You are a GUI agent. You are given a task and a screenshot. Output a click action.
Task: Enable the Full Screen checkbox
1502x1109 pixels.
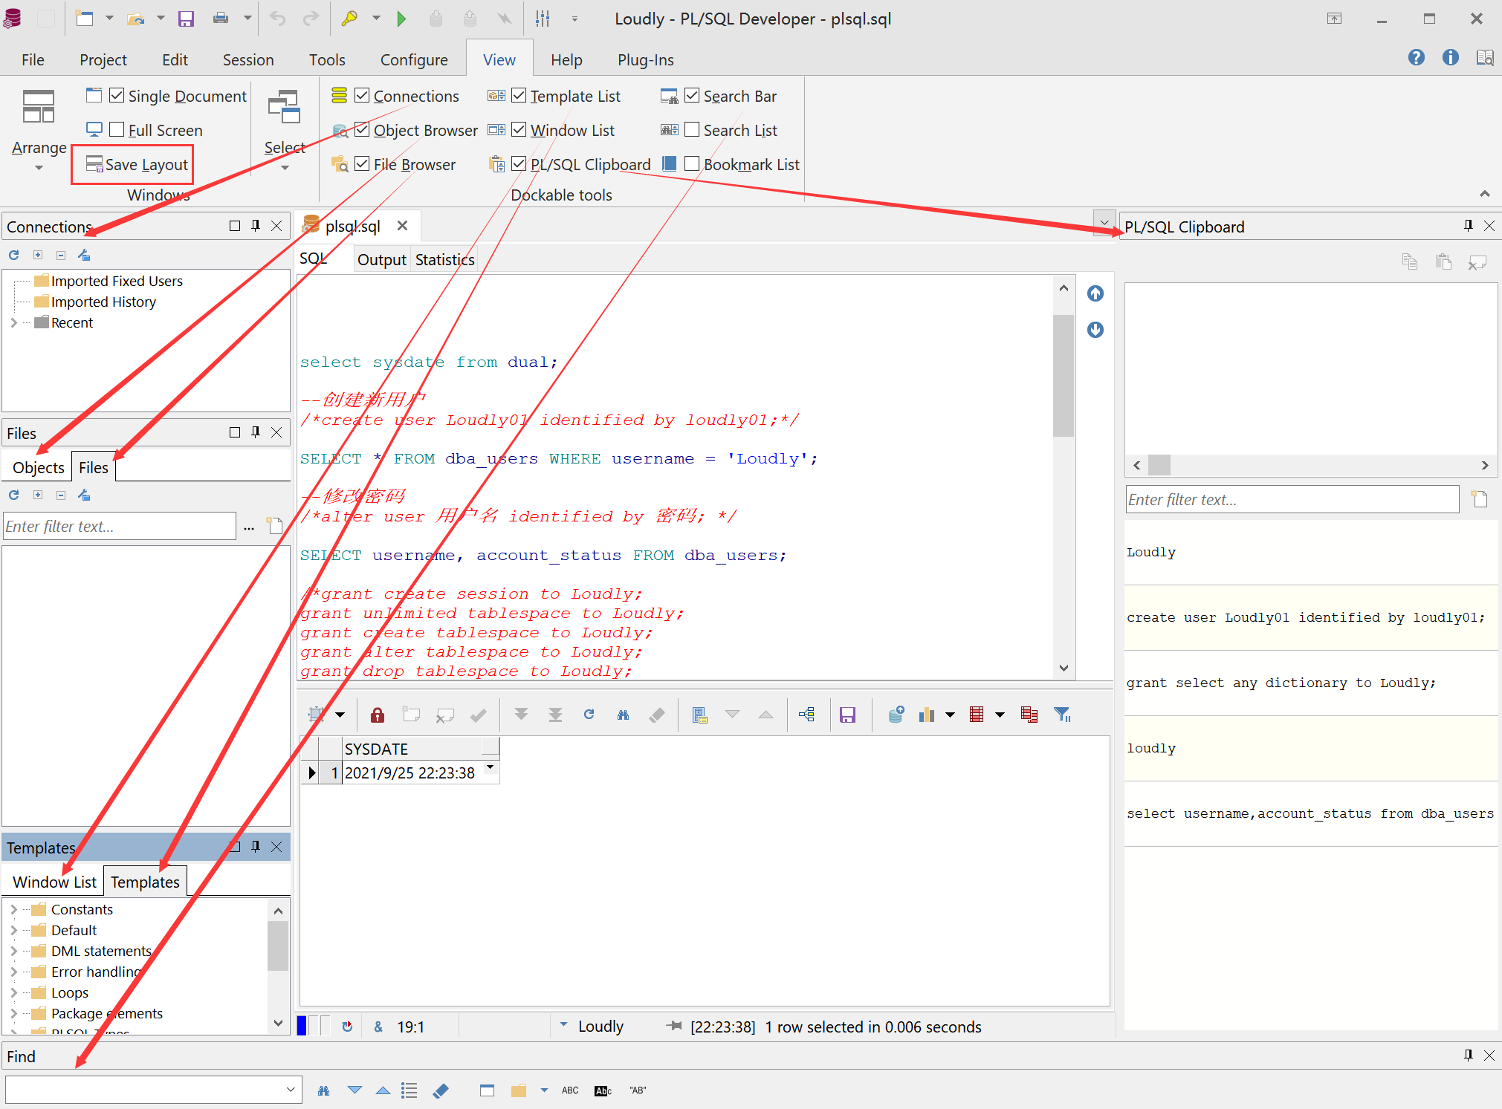point(117,129)
